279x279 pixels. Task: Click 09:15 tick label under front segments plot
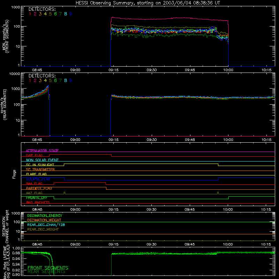tap(114, 70)
